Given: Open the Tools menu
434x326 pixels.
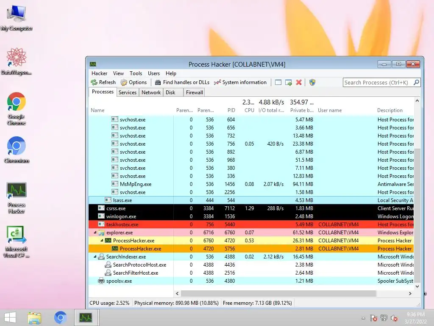Looking at the screenshot, I should 136,73.
